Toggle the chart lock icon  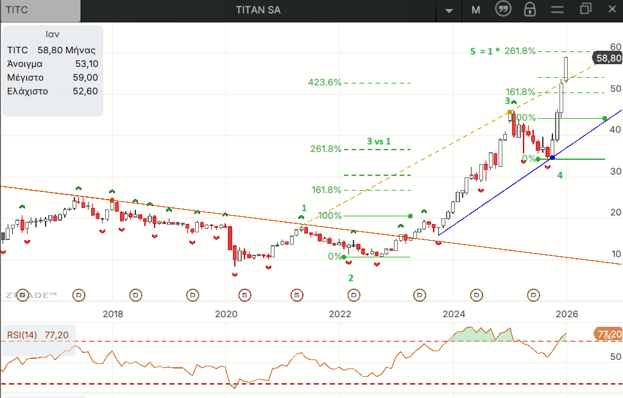[x=530, y=9]
